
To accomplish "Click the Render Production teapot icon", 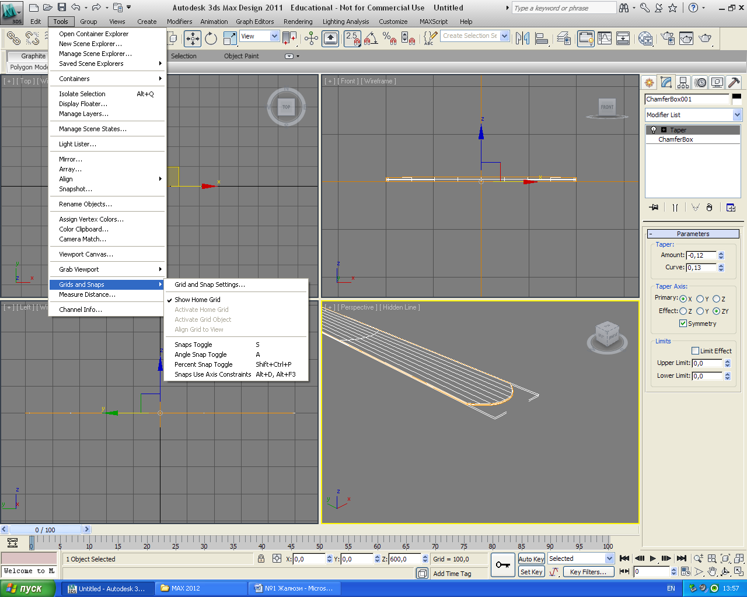I will [x=705, y=38].
